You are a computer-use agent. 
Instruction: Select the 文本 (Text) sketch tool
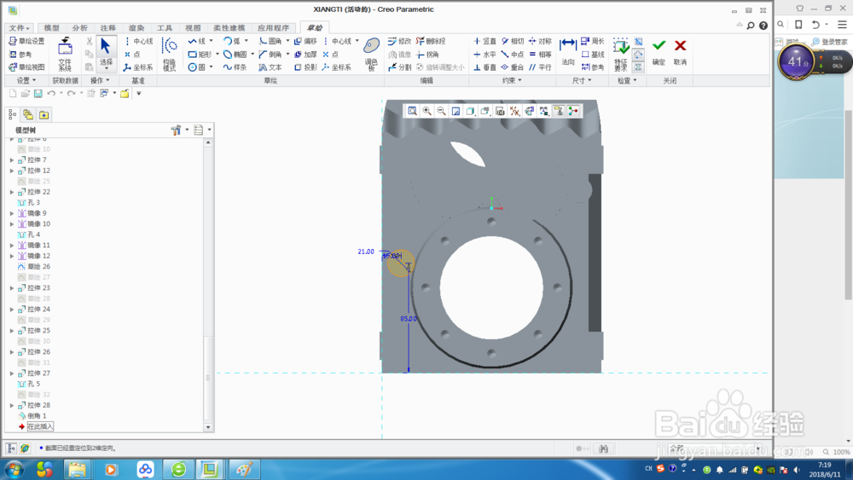tap(270, 67)
